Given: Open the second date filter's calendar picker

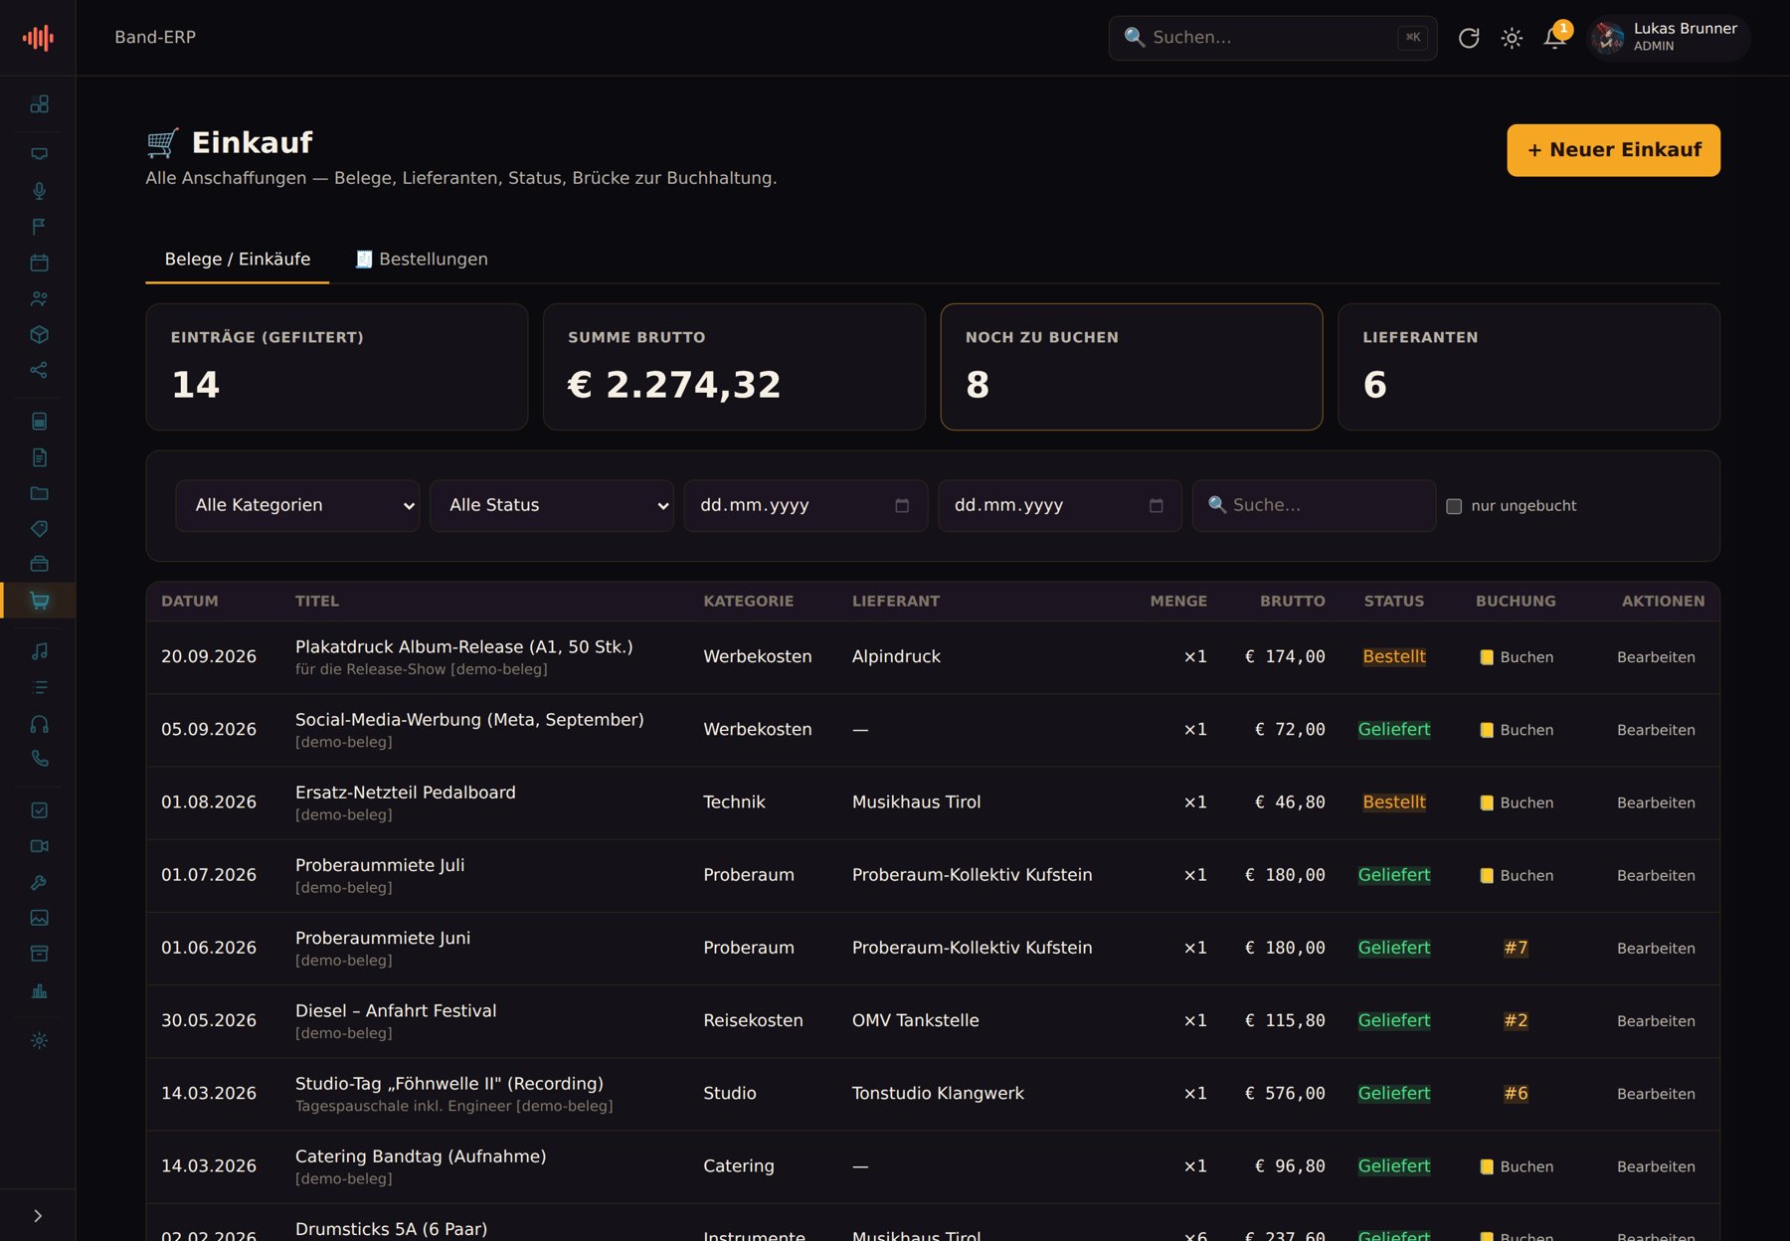Looking at the screenshot, I should coord(1157,505).
